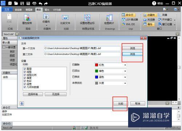Select 色彩 row in 属性 panel
This screenshot has width=182, height=131.
point(10,52)
